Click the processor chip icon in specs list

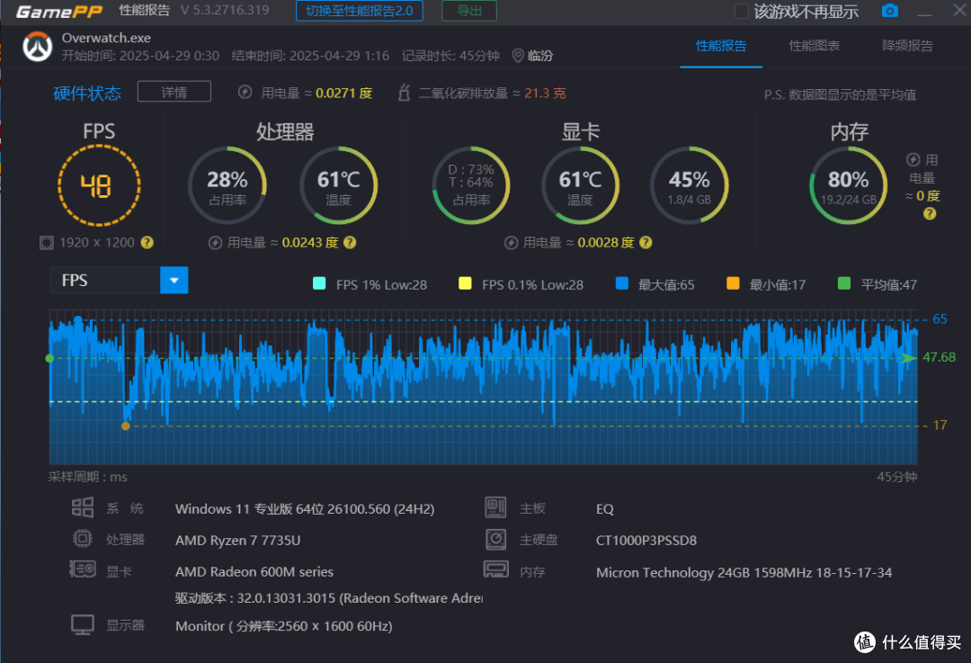click(x=83, y=539)
